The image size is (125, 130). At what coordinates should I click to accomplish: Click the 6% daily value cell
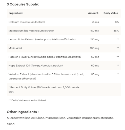click(117, 22)
